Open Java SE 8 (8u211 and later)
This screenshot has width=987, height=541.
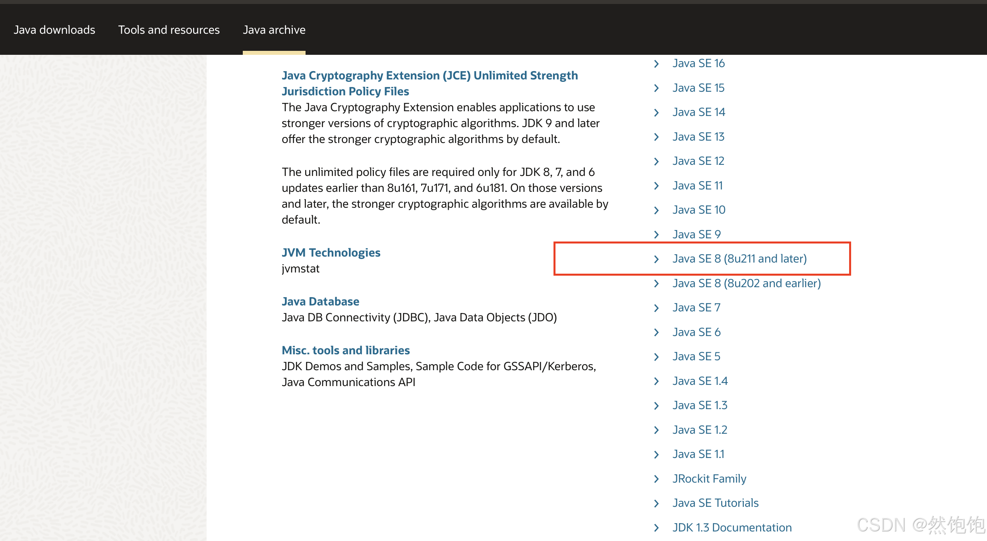740,259
